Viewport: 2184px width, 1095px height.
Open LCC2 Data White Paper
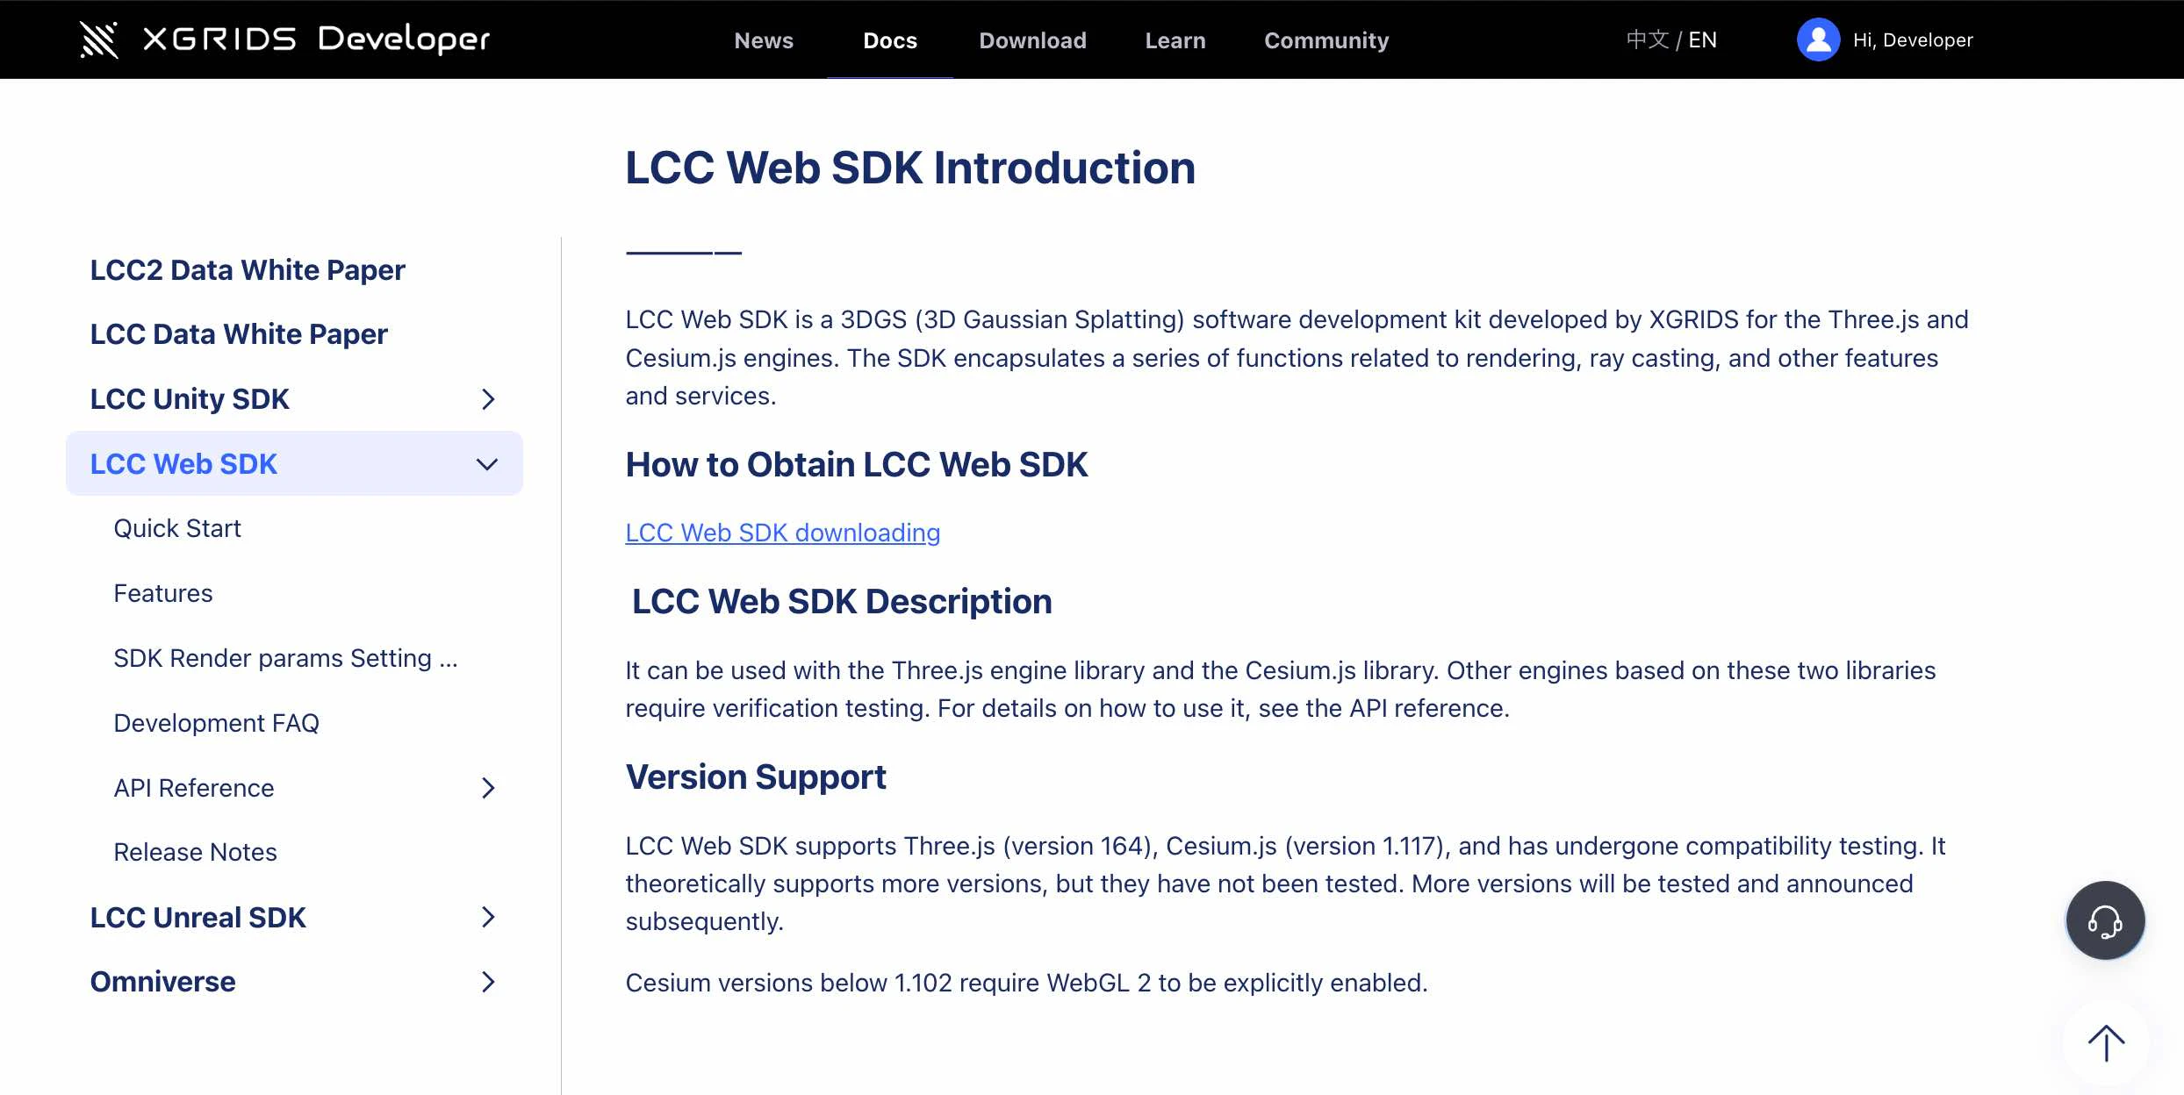248,270
